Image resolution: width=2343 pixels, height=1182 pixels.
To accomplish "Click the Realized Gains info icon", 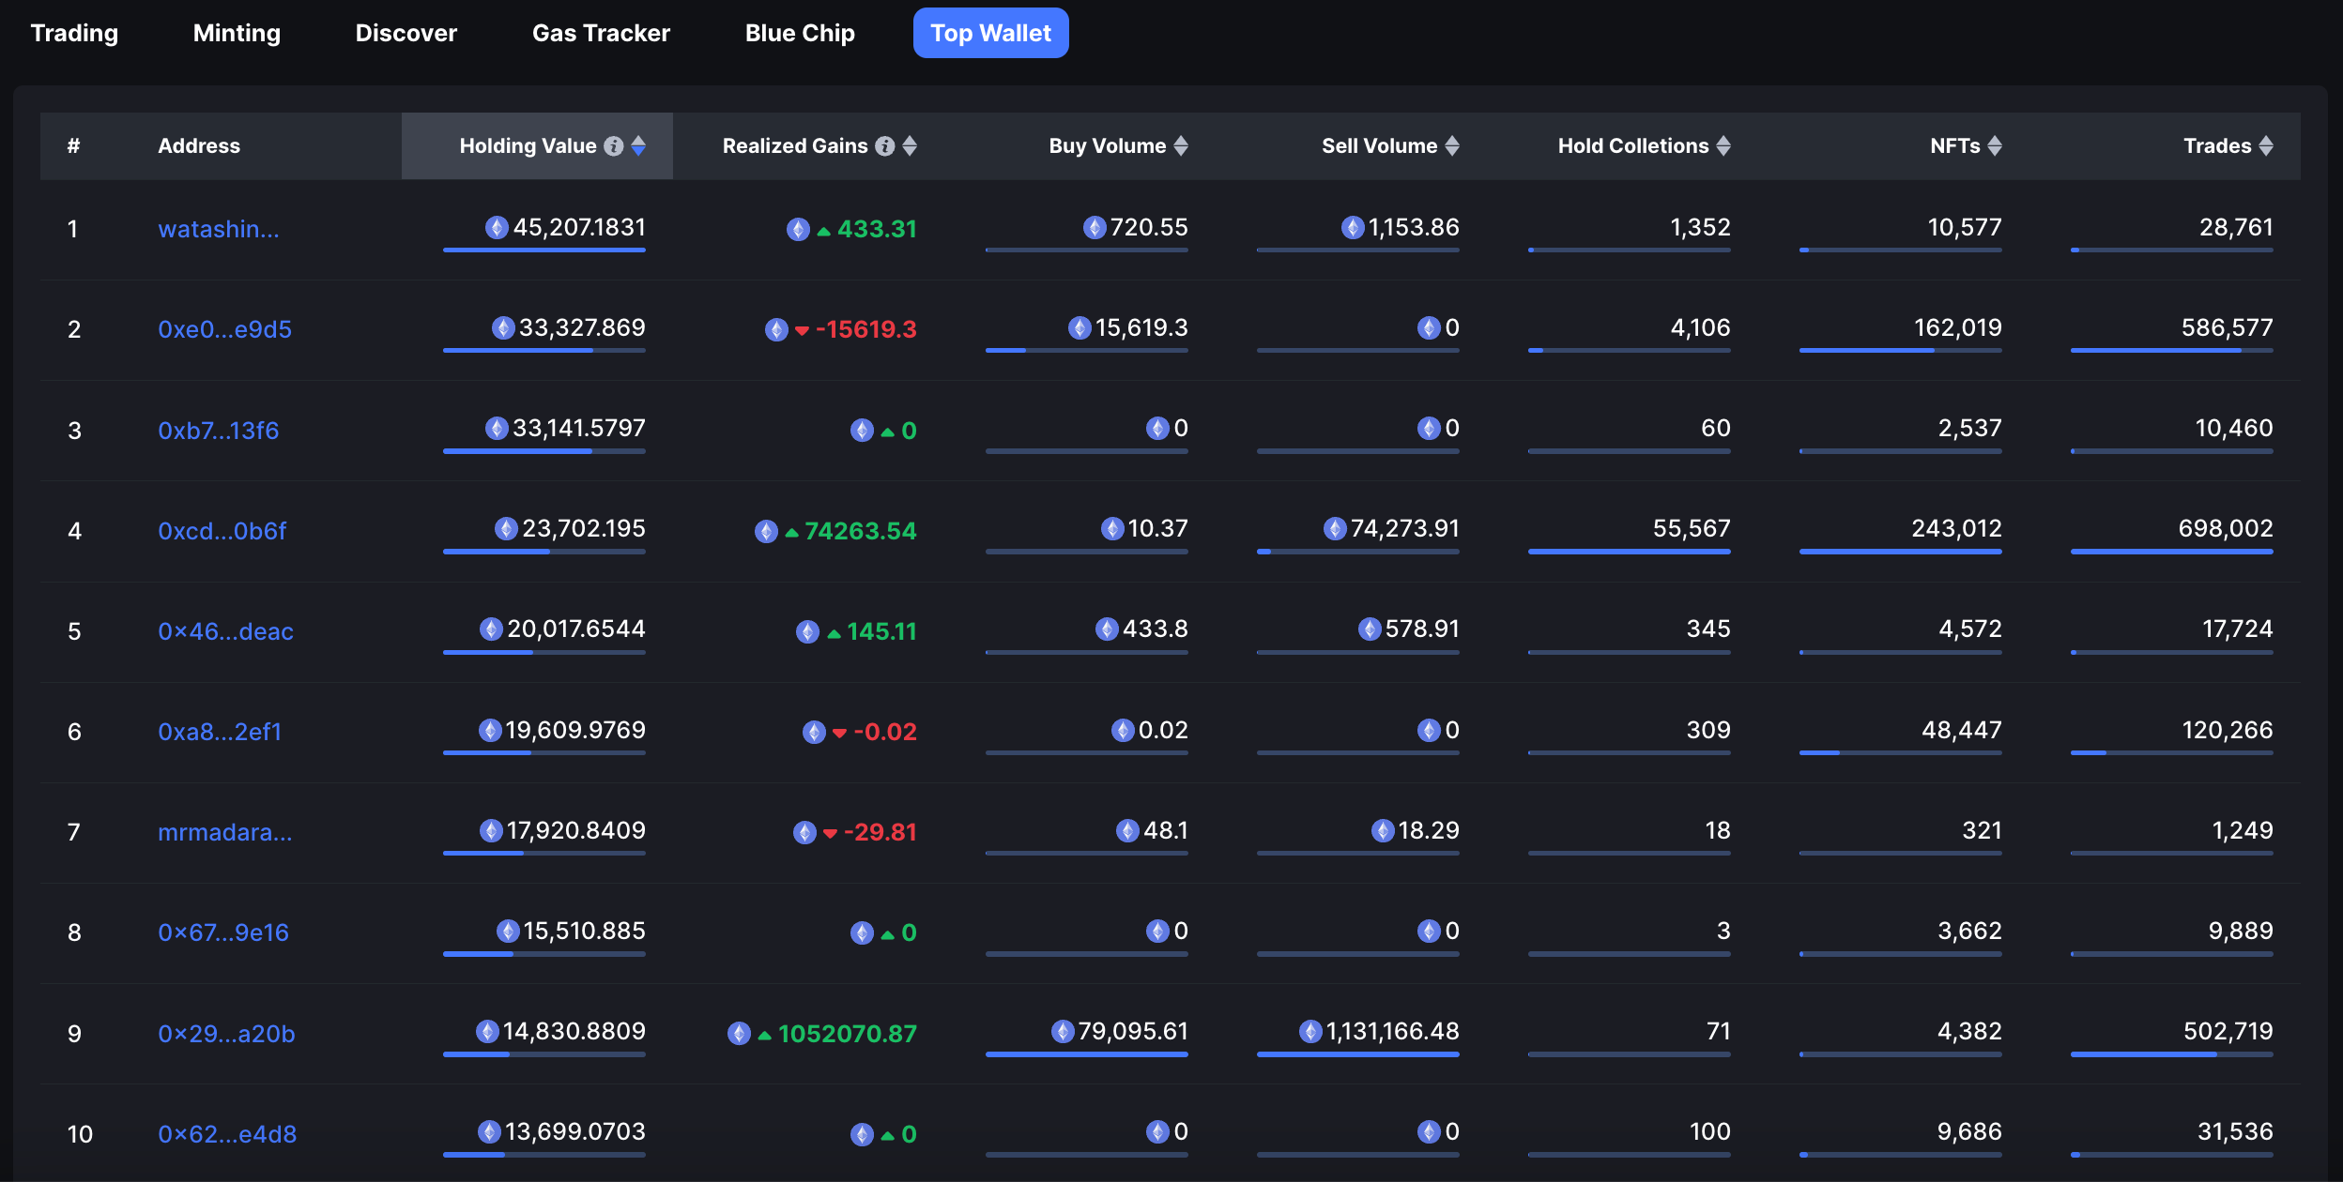I will click(x=884, y=146).
